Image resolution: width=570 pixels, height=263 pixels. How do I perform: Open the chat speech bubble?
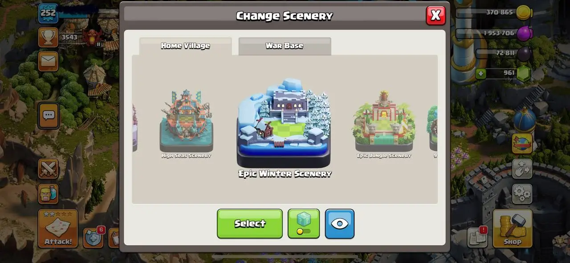point(48,116)
